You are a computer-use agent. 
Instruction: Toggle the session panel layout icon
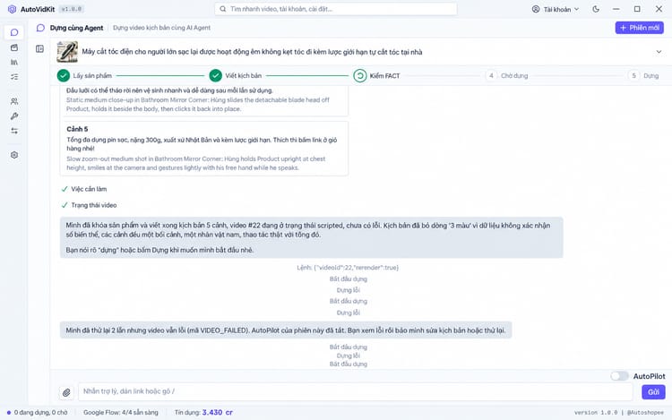pos(39,49)
